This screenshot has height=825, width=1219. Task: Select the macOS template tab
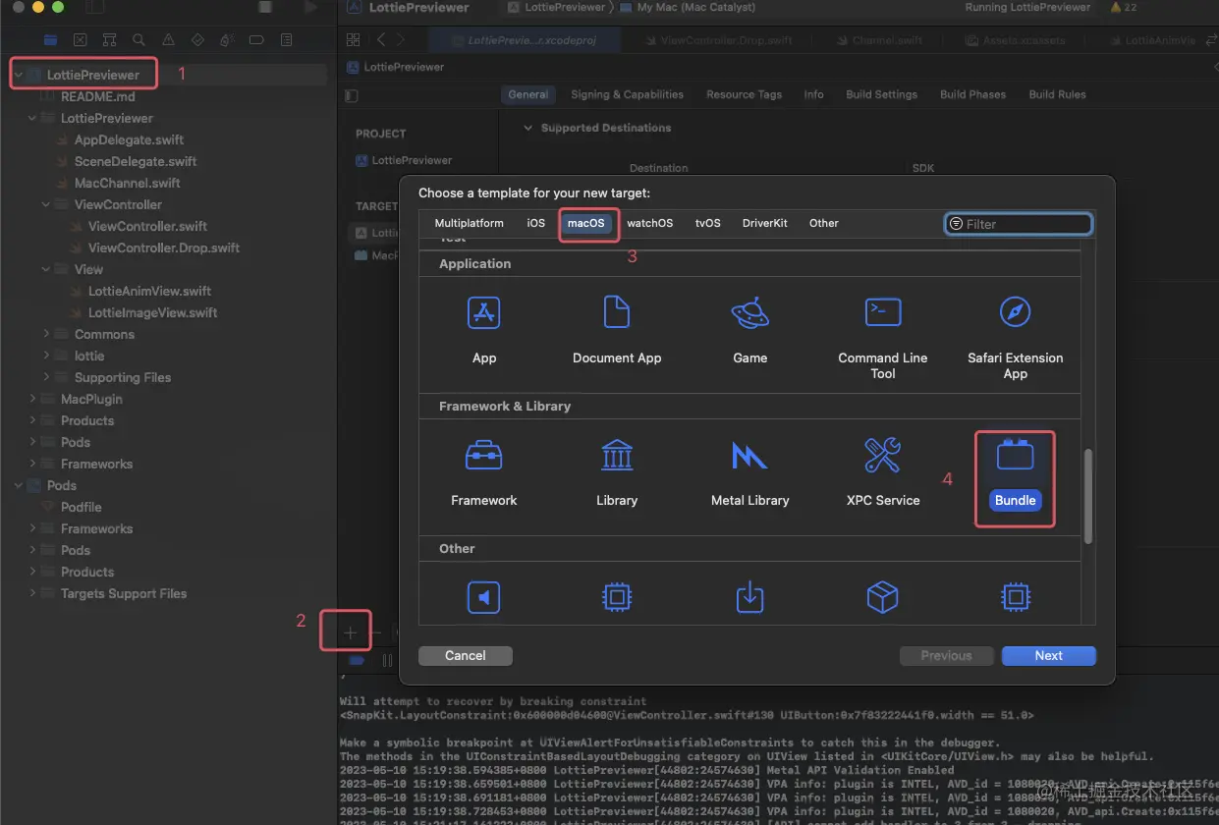pyautogui.click(x=586, y=223)
